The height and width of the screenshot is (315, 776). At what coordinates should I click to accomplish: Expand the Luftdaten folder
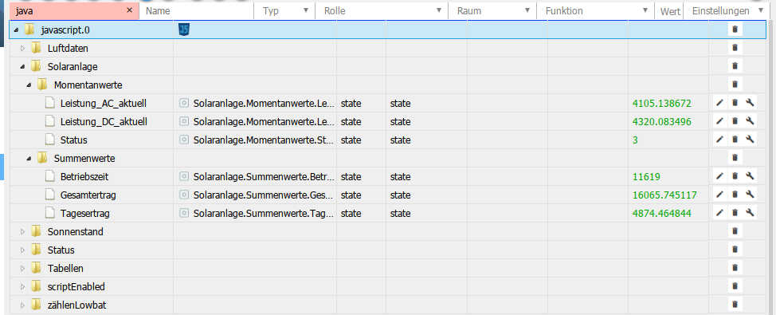22,49
